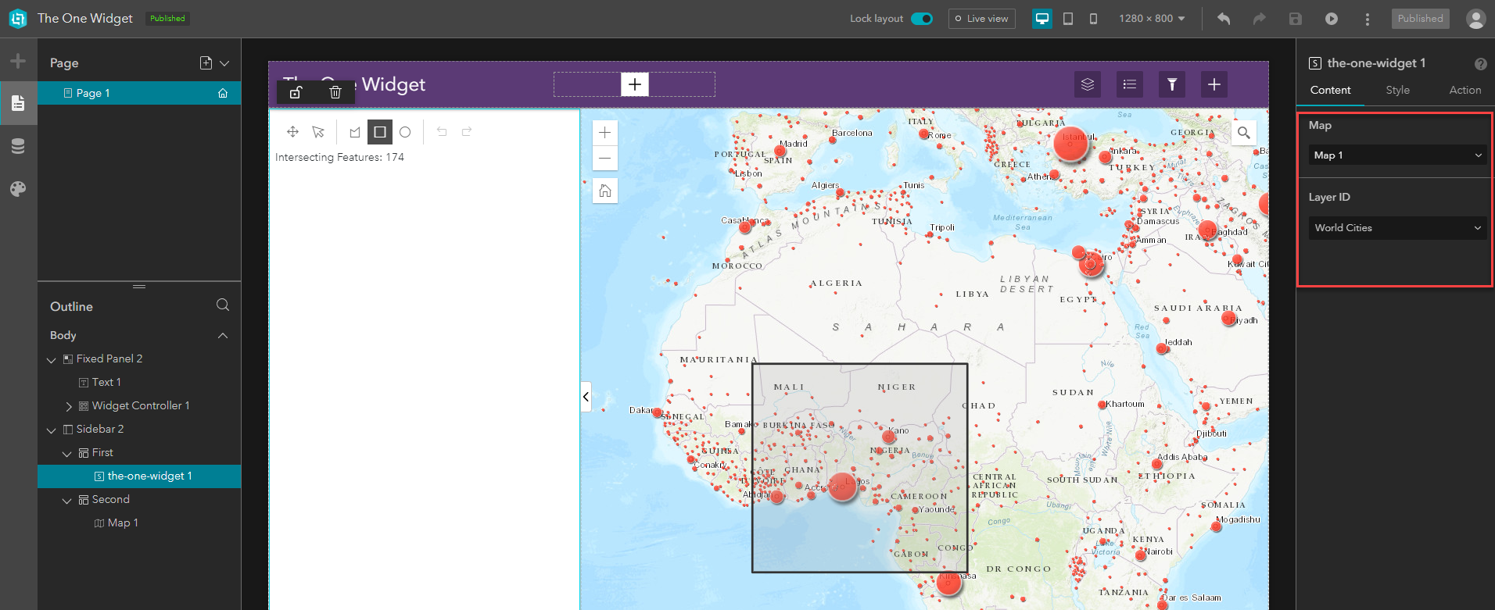Choose the rectangle draw tool
Image resolution: width=1495 pixels, height=610 pixels.
coord(380,132)
